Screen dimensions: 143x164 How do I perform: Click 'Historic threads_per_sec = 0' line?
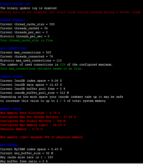[25, 36]
